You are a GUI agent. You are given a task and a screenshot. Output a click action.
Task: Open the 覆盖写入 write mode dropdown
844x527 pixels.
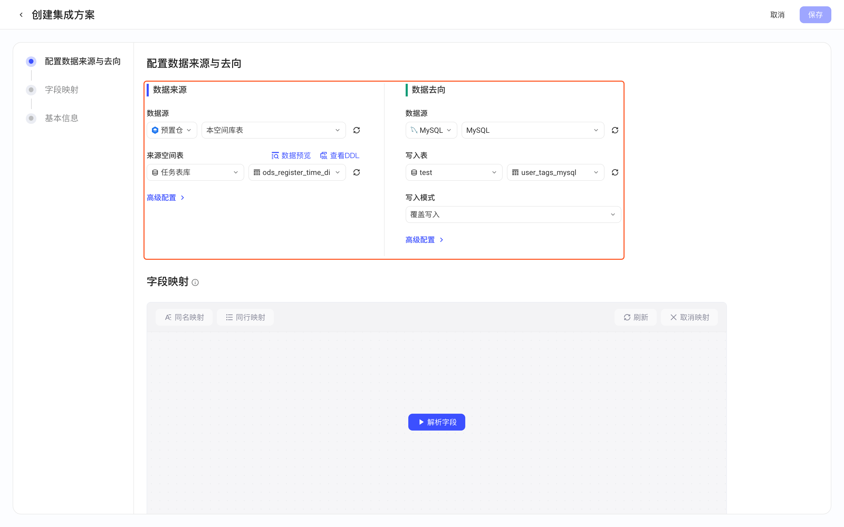pos(513,215)
